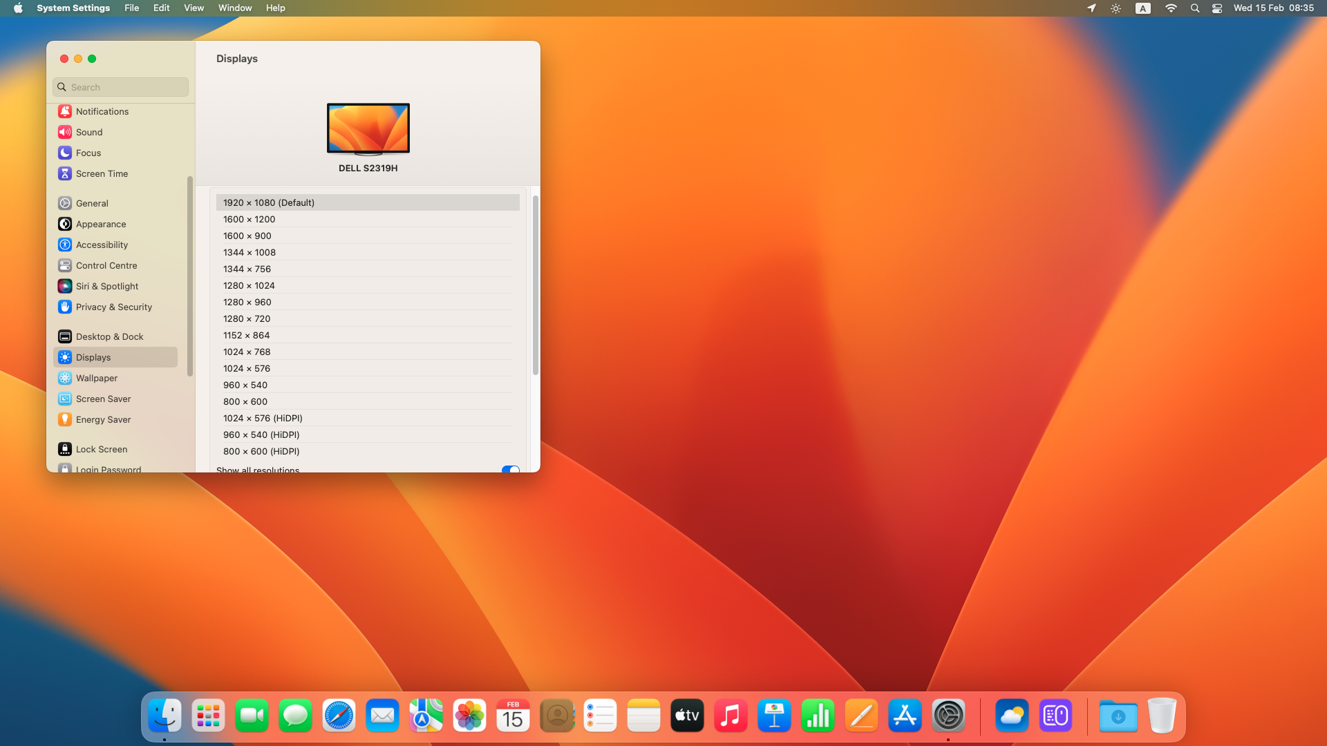Click the Search field in sidebar

coord(120,87)
